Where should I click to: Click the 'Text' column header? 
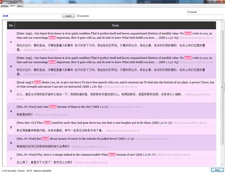click(115, 25)
